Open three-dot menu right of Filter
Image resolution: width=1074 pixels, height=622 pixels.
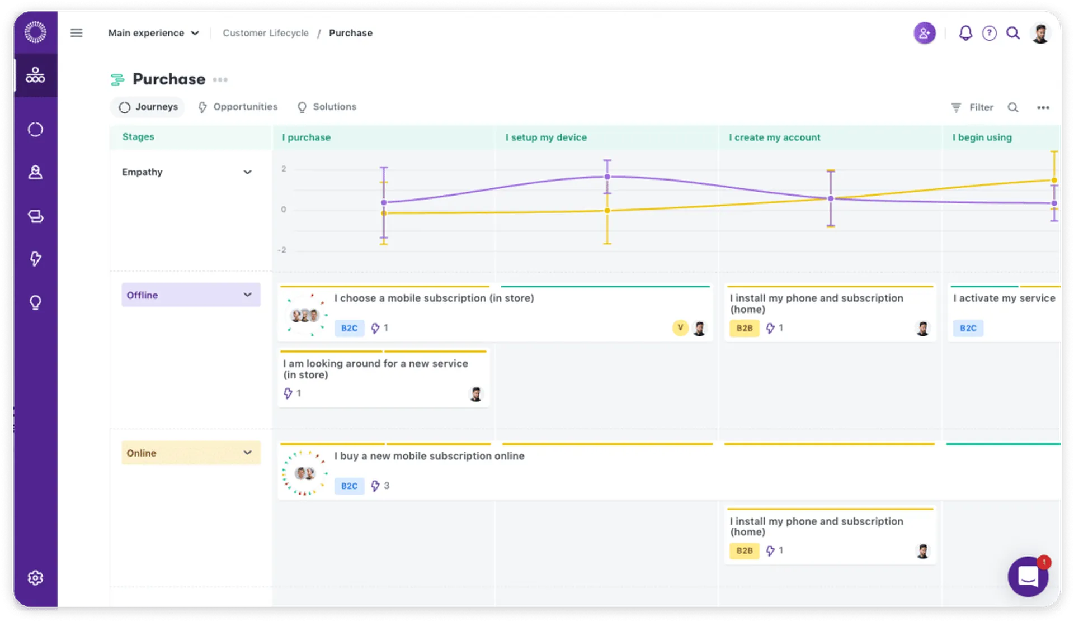click(1043, 107)
